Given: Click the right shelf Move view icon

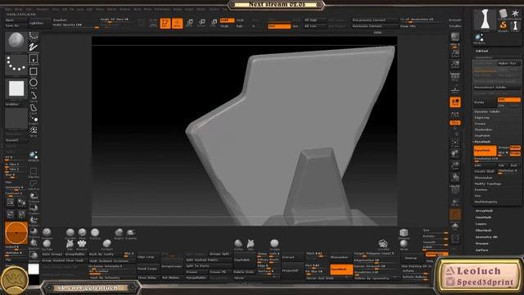Looking at the screenshot, I should 455,154.
